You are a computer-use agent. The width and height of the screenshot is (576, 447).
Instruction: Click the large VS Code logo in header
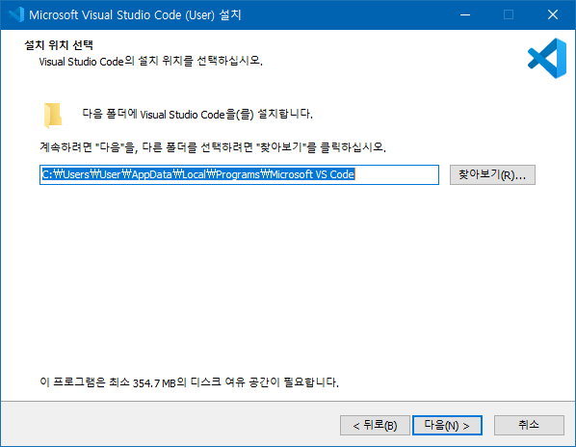pyautogui.click(x=547, y=59)
